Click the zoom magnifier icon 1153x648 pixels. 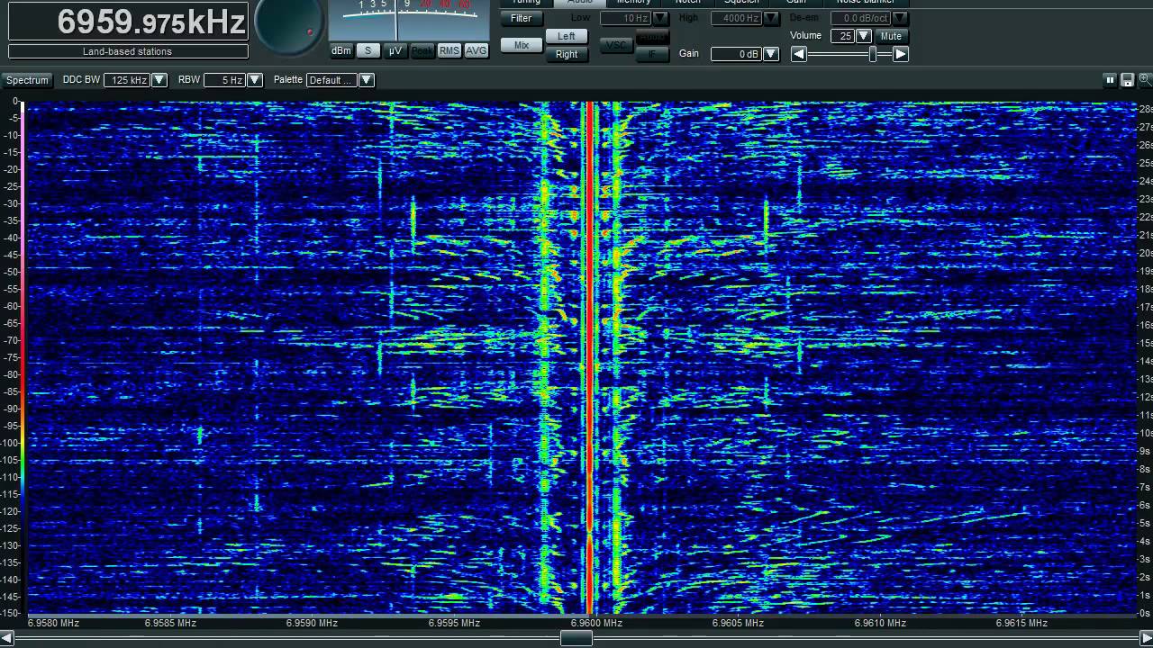pos(1144,80)
